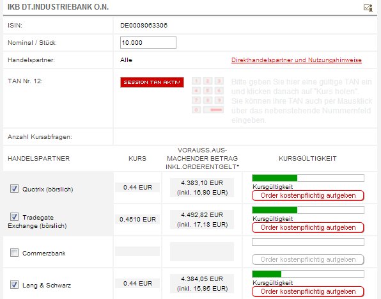Click amount 4.384,05 EUR

(202, 279)
